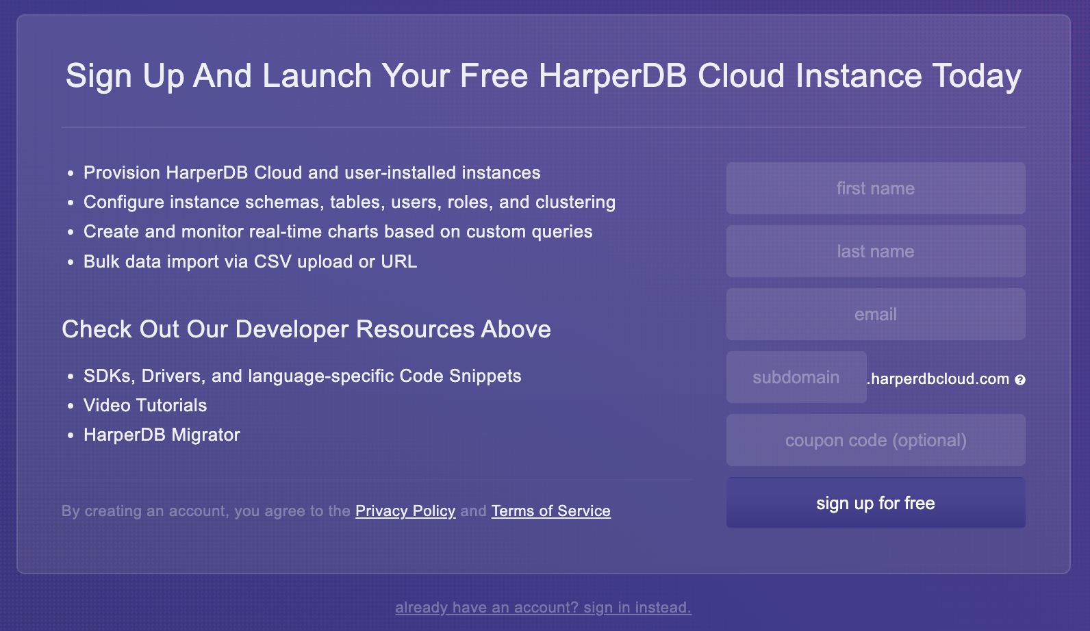Open the Terms of Service link
This screenshot has height=631, width=1090.
[x=551, y=511]
